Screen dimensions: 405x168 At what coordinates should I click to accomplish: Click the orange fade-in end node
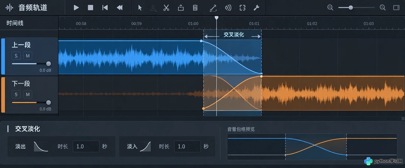(261, 76)
